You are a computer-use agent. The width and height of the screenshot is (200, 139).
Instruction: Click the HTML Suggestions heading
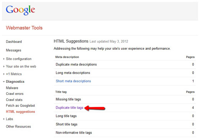click(71, 41)
